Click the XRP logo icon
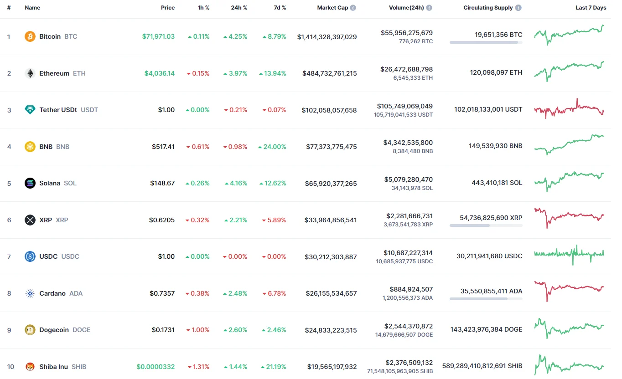 30,220
